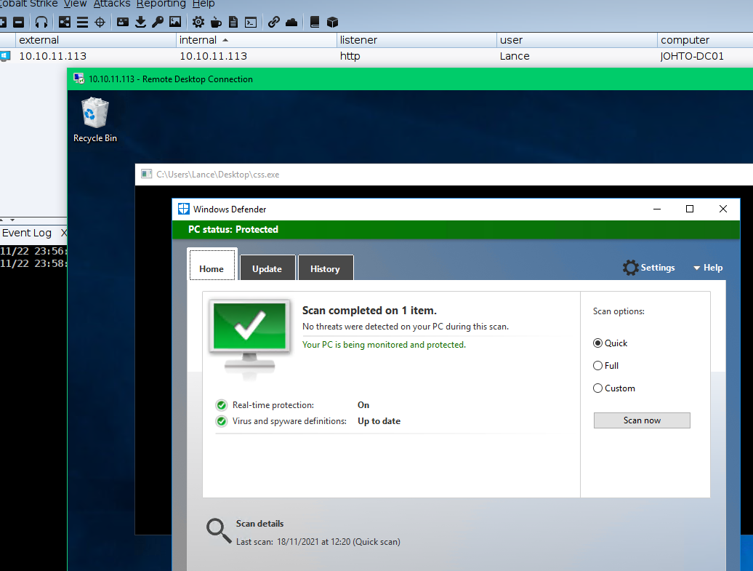Select the Custom scan option
753x571 pixels.
tap(598, 388)
